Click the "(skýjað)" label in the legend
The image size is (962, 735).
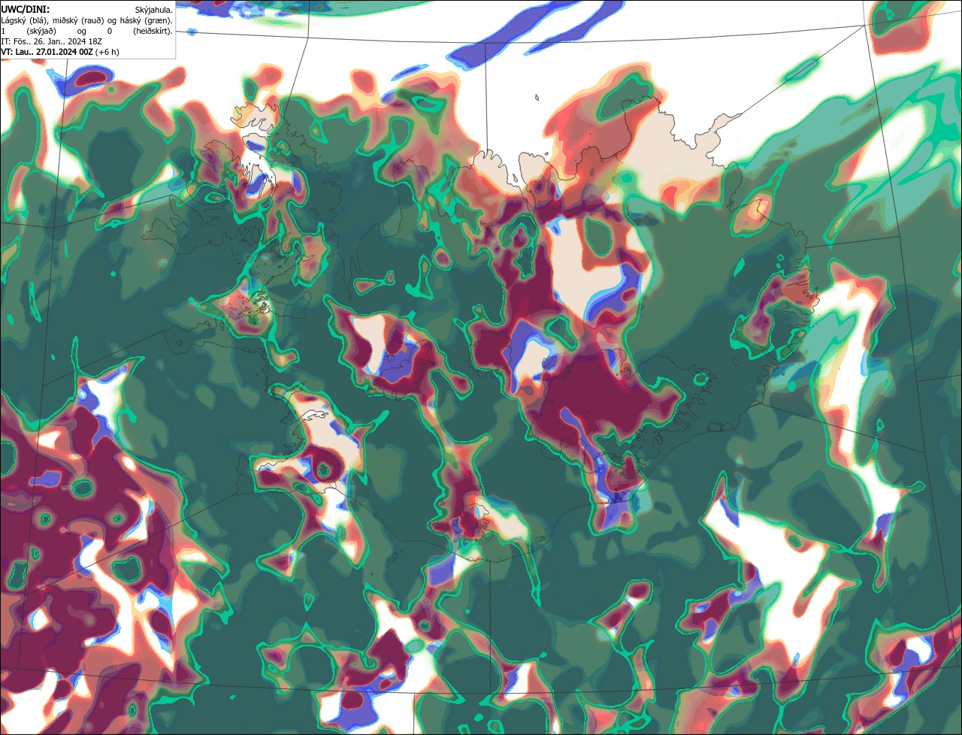click(41, 32)
